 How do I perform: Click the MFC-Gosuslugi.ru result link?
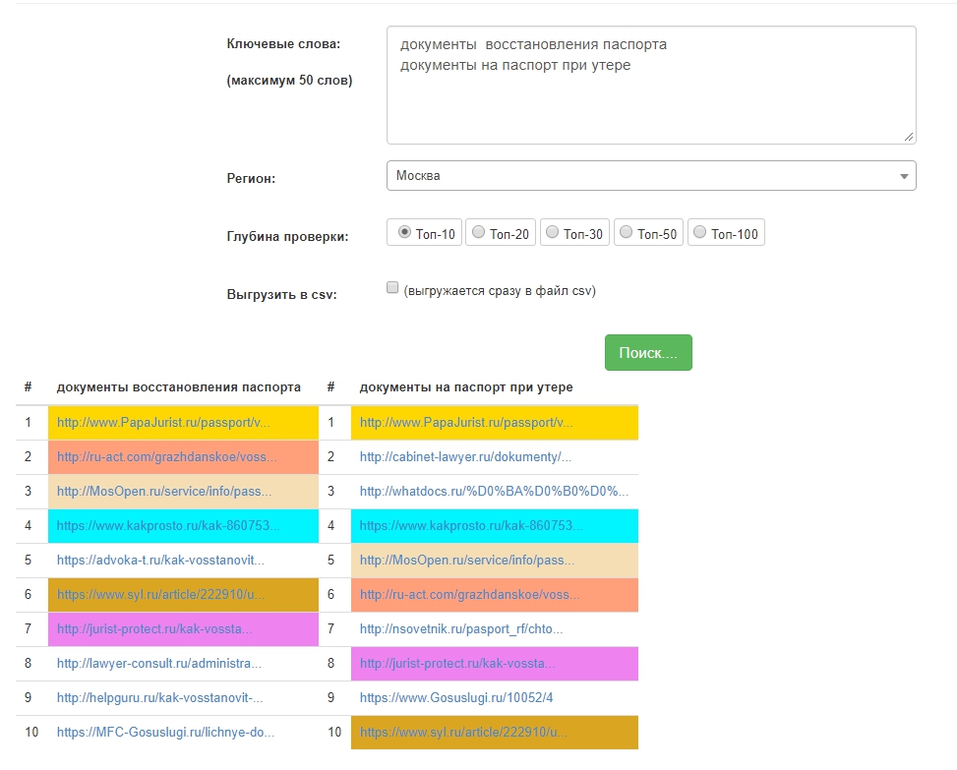[165, 733]
